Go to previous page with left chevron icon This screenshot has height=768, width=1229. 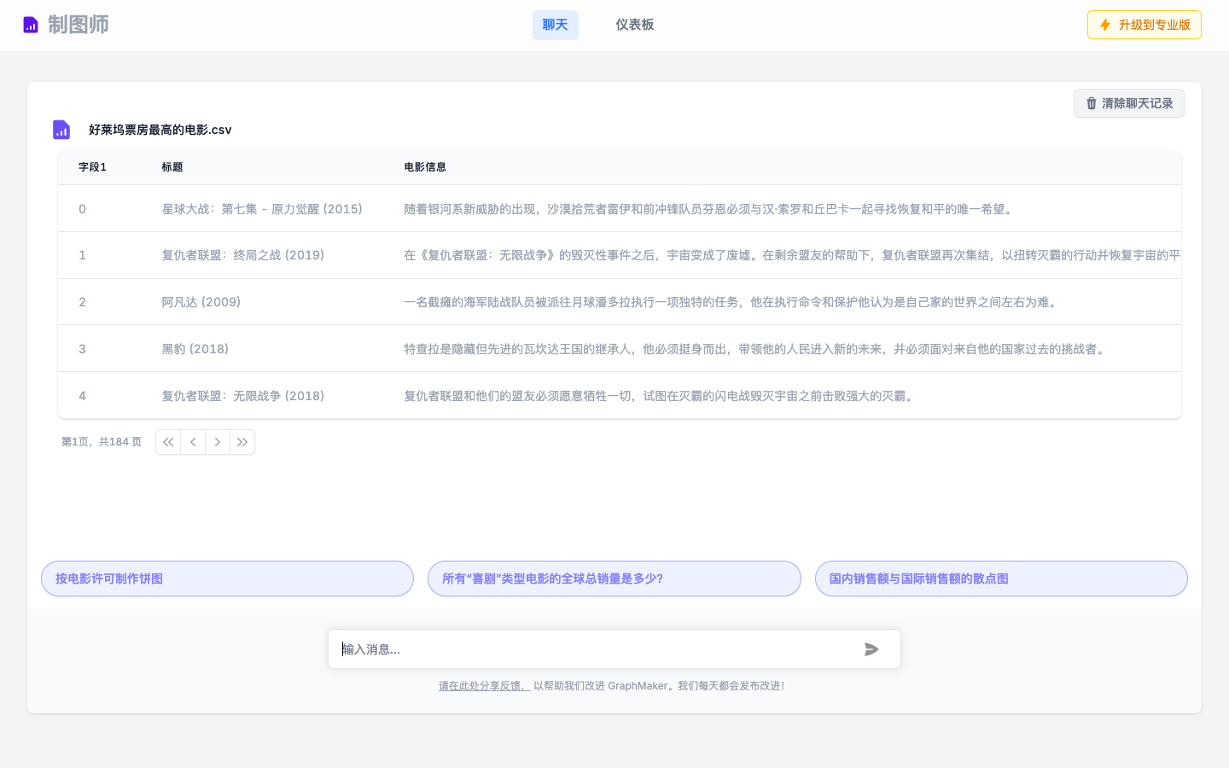click(x=193, y=442)
